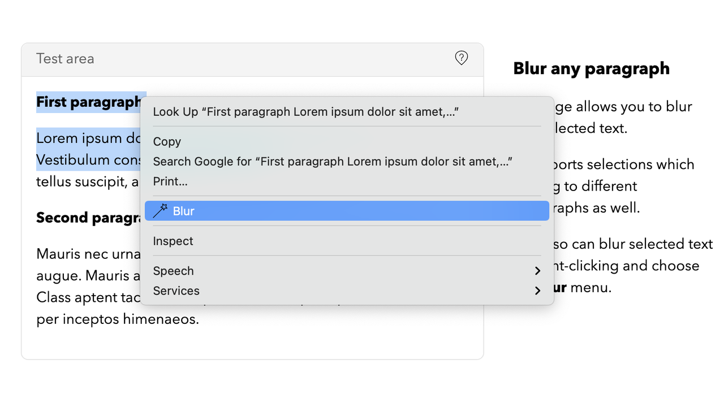Expand the Speech submenu arrow

(537, 271)
